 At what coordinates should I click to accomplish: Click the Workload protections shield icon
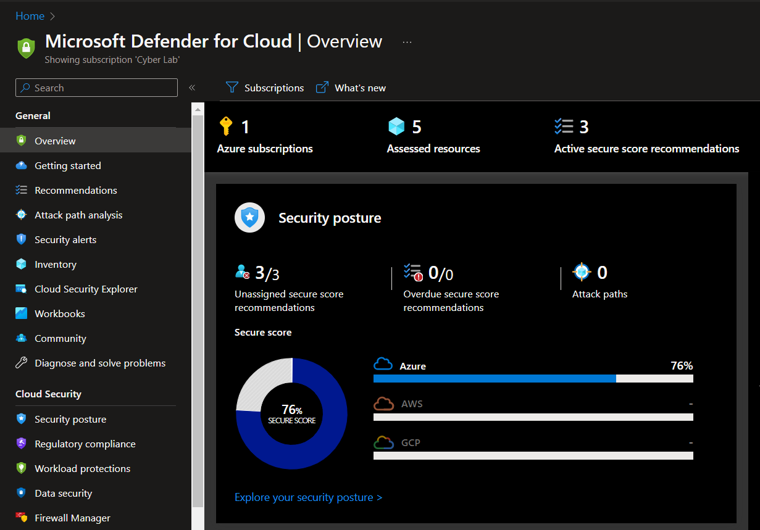22,468
